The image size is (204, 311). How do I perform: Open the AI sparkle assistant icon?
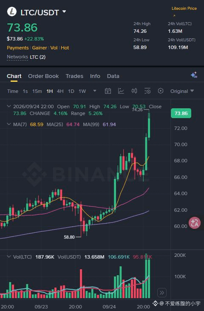[x=194, y=75]
